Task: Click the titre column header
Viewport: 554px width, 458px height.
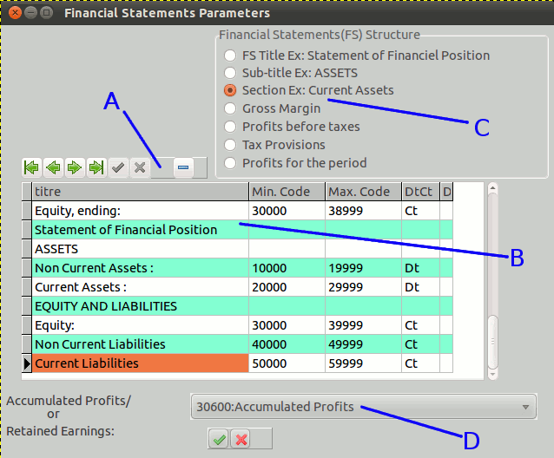Action: [x=139, y=192]
